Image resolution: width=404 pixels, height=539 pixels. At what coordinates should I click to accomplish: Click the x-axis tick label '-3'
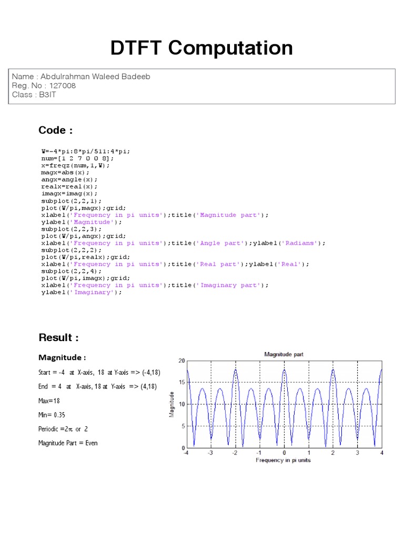[210, 453]
